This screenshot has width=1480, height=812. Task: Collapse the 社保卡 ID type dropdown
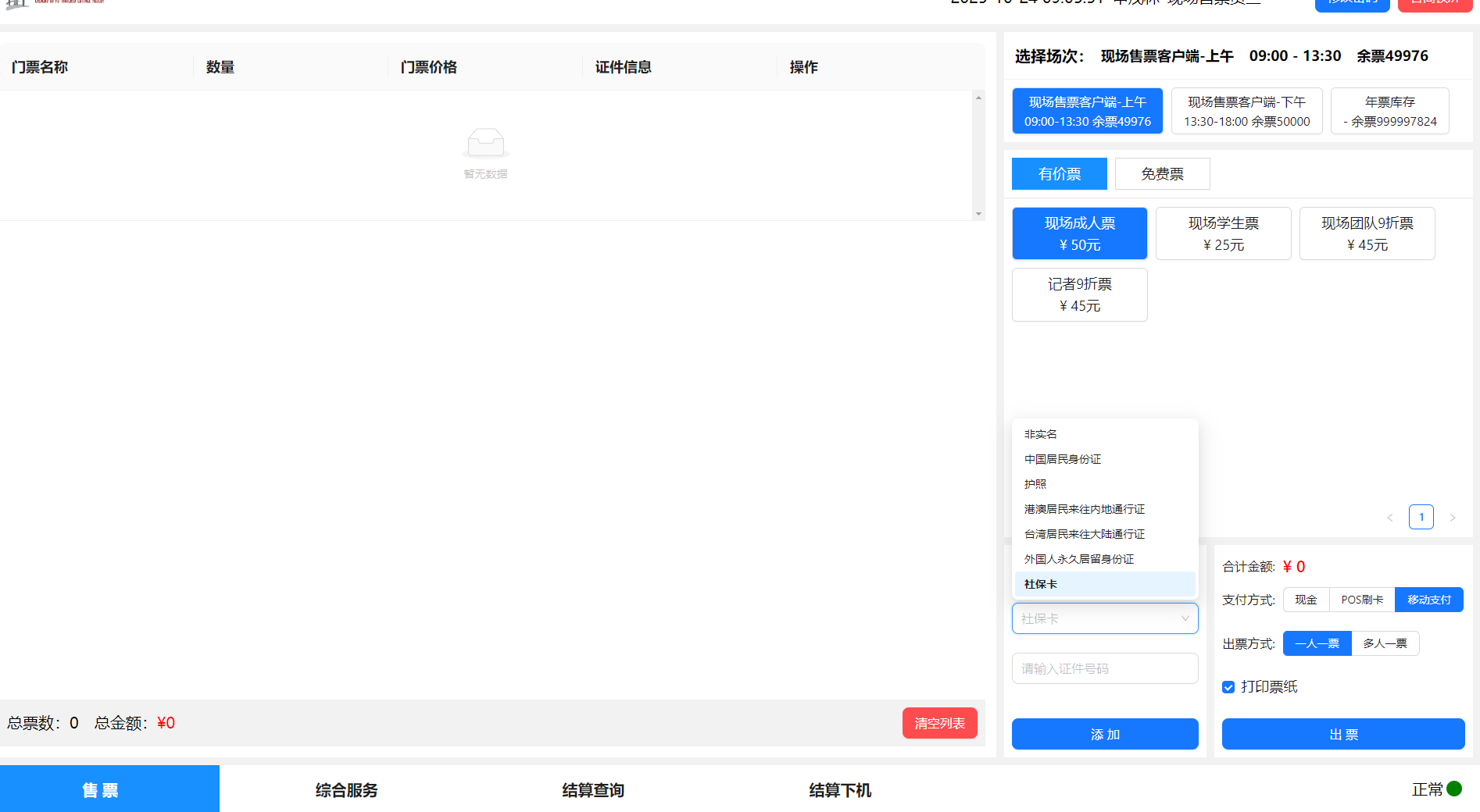[1185, 618]
